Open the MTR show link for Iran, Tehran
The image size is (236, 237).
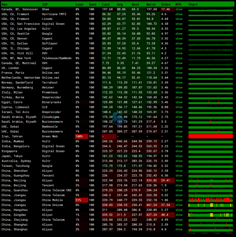coord(179,136)
